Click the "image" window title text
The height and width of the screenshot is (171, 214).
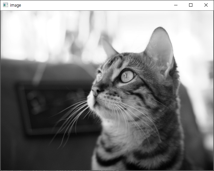(x=15, y=5)
